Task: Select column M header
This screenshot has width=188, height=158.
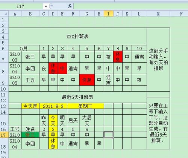Action: (x=158, y=14)
